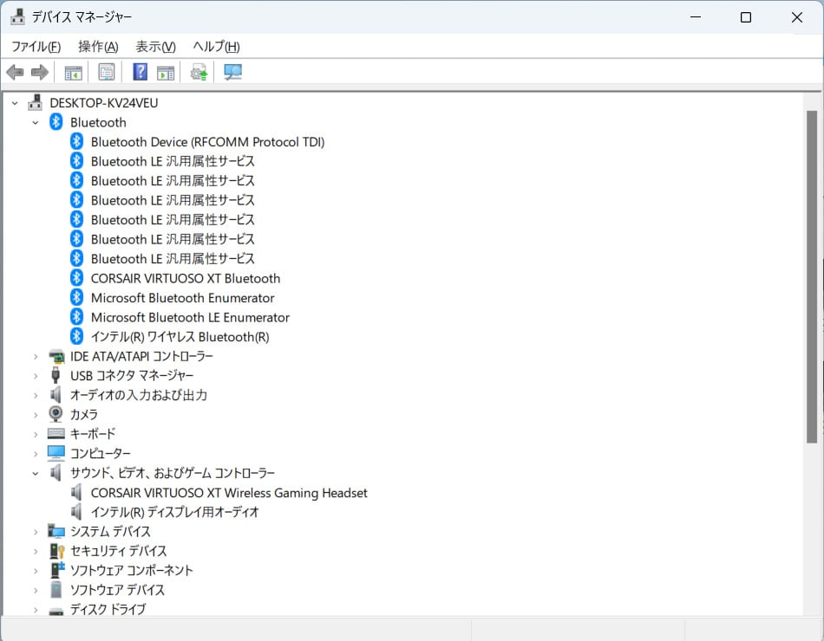Image resolution: width=824 pixels, height=641 pixels.
Task: Select インテル(R) ディスプレイ用オーディオ
Action: tap(175, 513)
